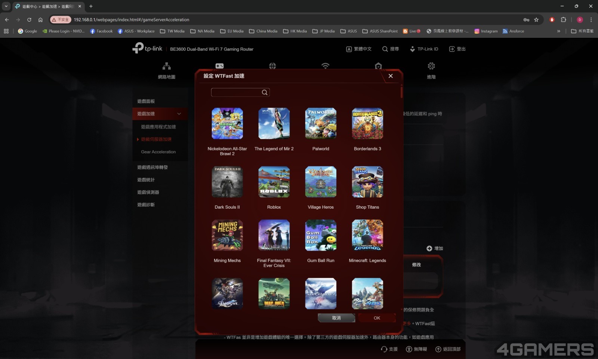Pick the Ace Combat 7 game thumbnail

pos(321,294)
